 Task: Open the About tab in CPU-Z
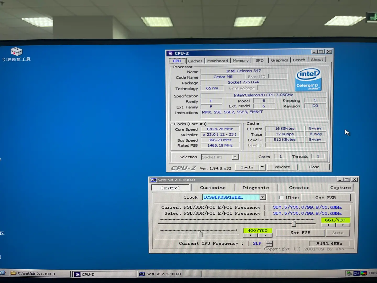317,59
